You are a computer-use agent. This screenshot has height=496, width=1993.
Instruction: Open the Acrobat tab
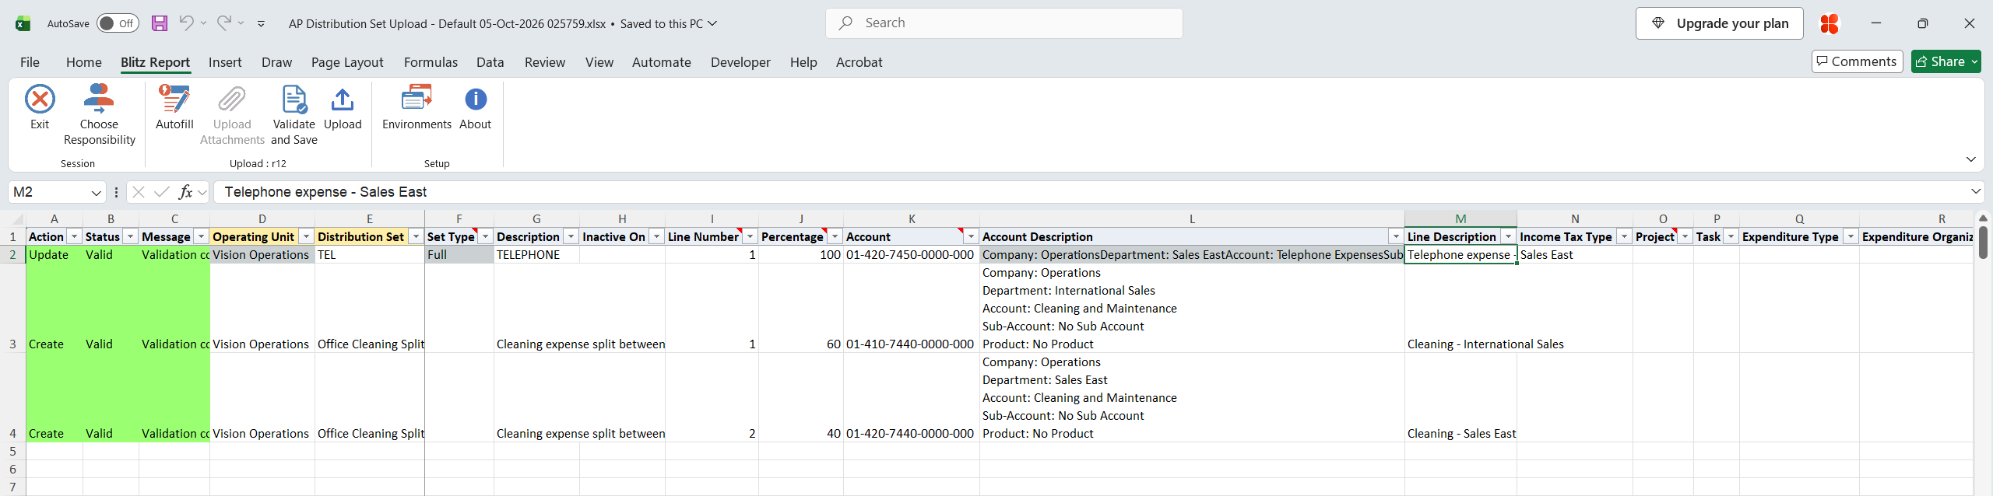click(859, 62)
